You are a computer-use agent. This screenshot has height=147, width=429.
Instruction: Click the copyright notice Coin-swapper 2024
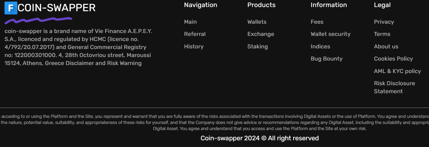[260, 138]
